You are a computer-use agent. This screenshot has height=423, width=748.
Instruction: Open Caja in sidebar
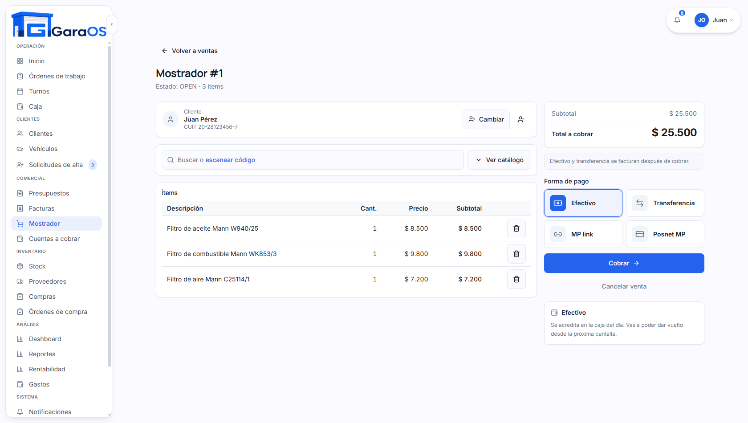(57, 106)
